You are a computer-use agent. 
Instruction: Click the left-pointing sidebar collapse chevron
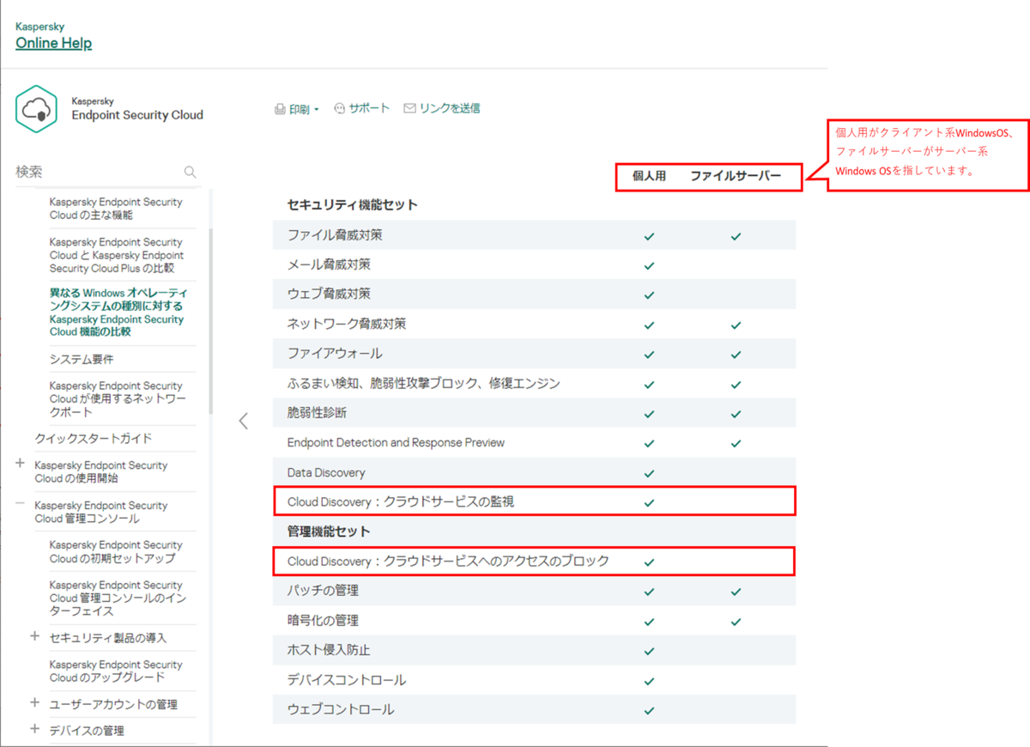click(x=244, y=421)
